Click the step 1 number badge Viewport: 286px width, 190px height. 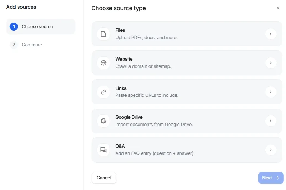point(14,27)
